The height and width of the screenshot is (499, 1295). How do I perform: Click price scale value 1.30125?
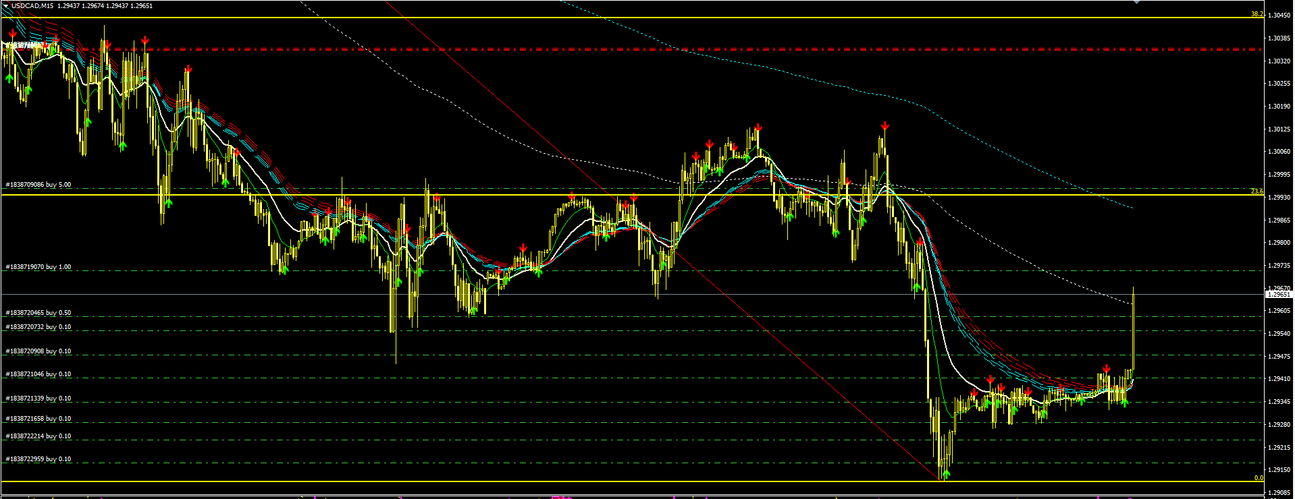1280,129
